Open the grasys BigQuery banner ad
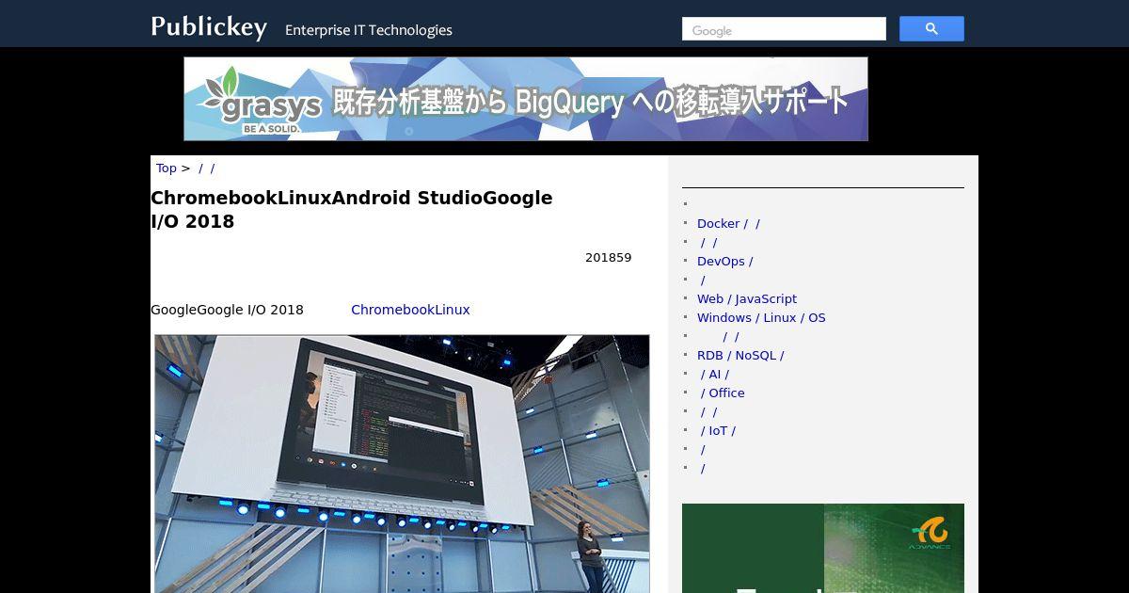Viewport: 1129px width, 593px height. click(526, 99)
